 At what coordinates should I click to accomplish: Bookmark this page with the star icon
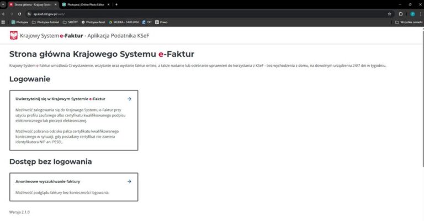(x=389, y=14)
